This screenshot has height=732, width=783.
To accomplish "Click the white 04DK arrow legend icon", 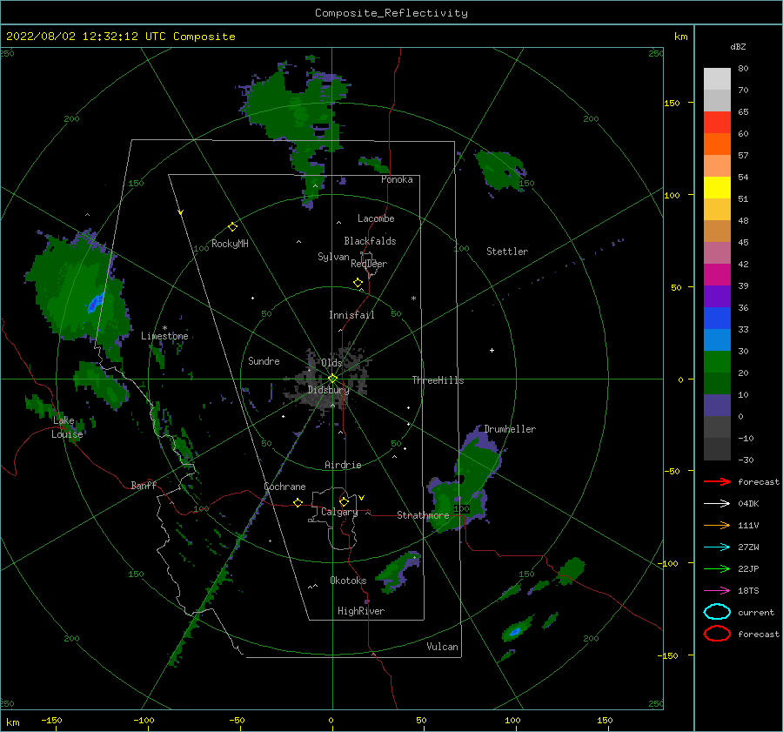I will coord(717,504).
